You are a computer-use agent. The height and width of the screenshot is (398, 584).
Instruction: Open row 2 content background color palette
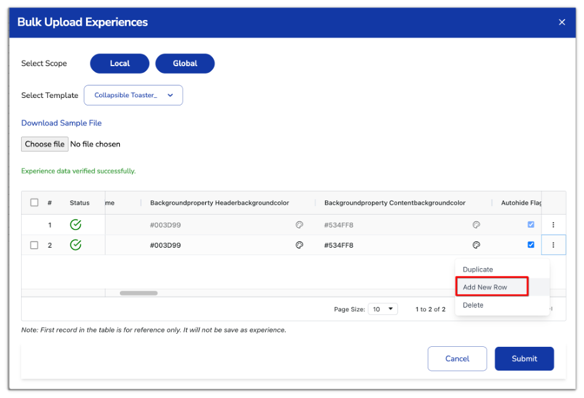coord(476,245)
